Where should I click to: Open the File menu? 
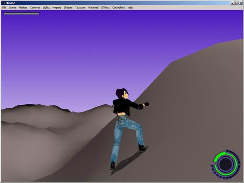pyautogui.click(x=4, y=8)
